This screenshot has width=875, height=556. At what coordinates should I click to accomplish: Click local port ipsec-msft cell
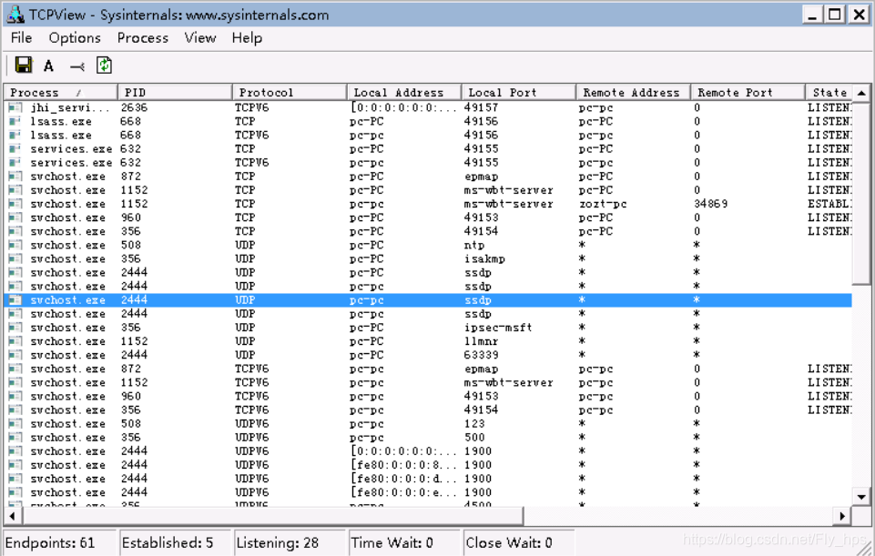coord(498,328)
